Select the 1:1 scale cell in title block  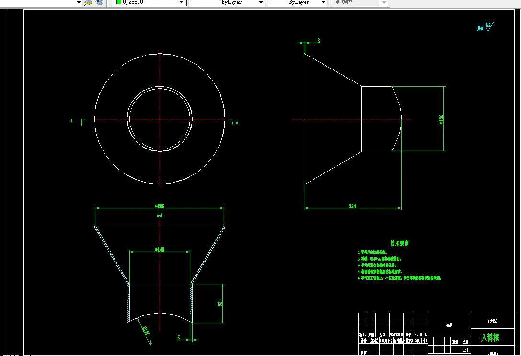[465, 350]
